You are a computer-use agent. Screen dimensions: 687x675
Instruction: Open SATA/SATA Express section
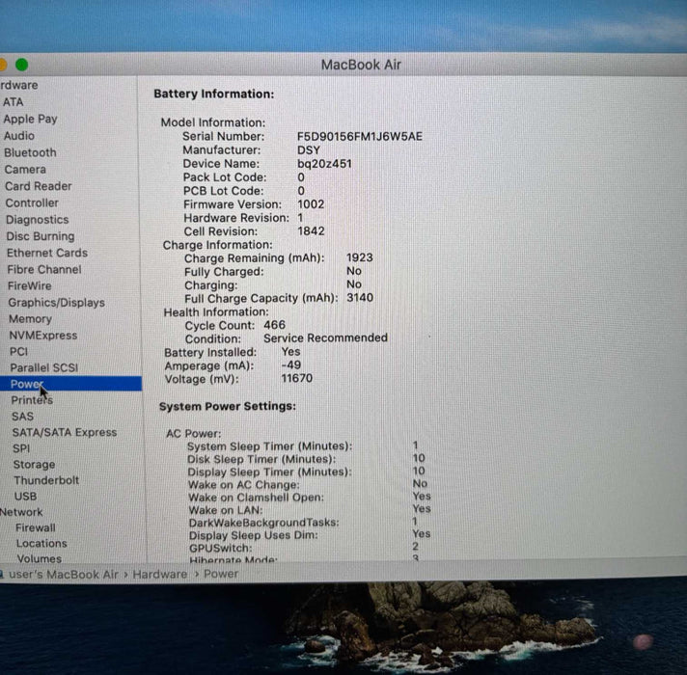[65, 433]
